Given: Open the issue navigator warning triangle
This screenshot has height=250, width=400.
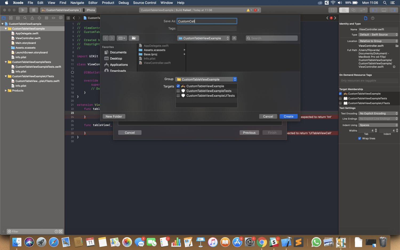Looking at the screenshot, I should tap(32, 18).
